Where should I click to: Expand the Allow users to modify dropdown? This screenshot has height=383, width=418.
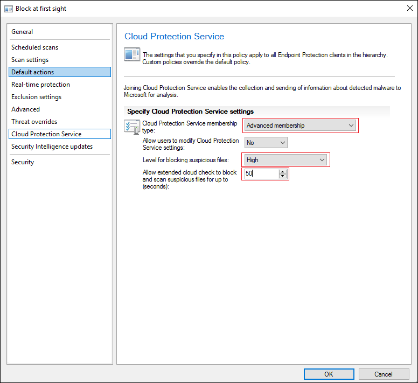266,143
